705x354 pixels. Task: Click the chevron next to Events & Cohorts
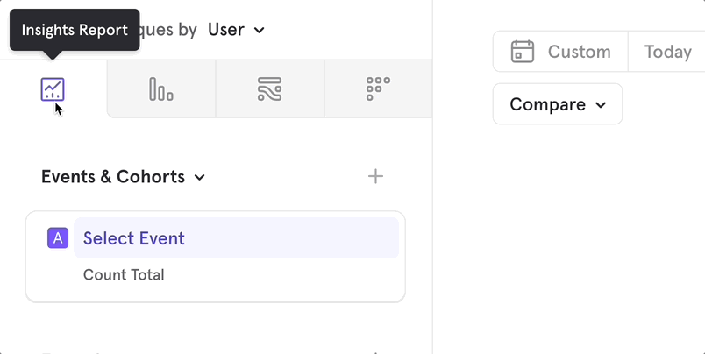coord(200,178)
